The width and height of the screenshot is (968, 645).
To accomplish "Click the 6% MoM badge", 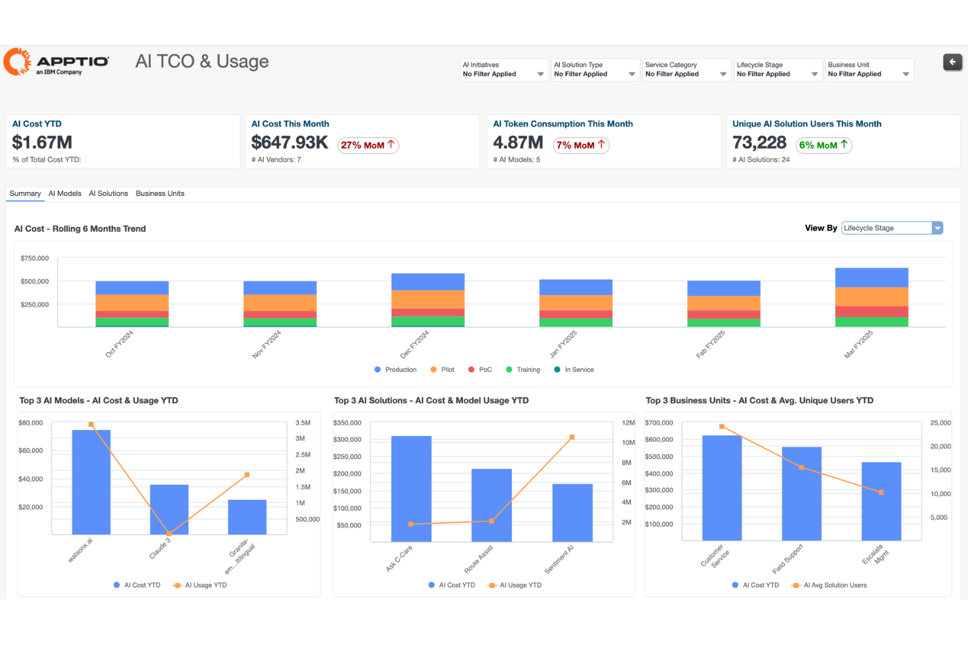I will pyautogui.click(x=824, y=145).
